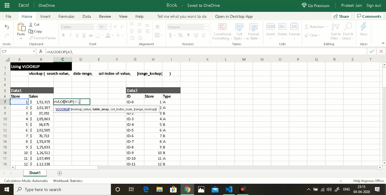
Task: Click the Share button
Action: pyautogui.click(x=341, y=16)
